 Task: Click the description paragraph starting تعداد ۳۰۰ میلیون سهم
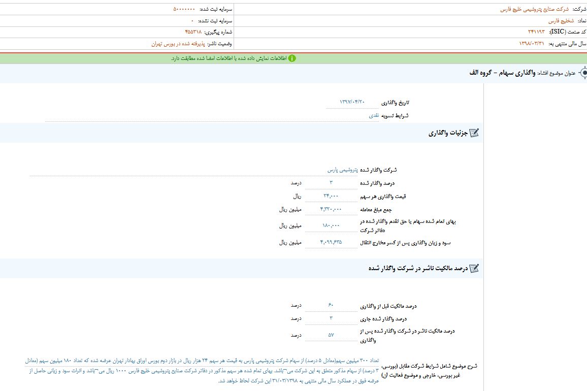click(202, 371)
